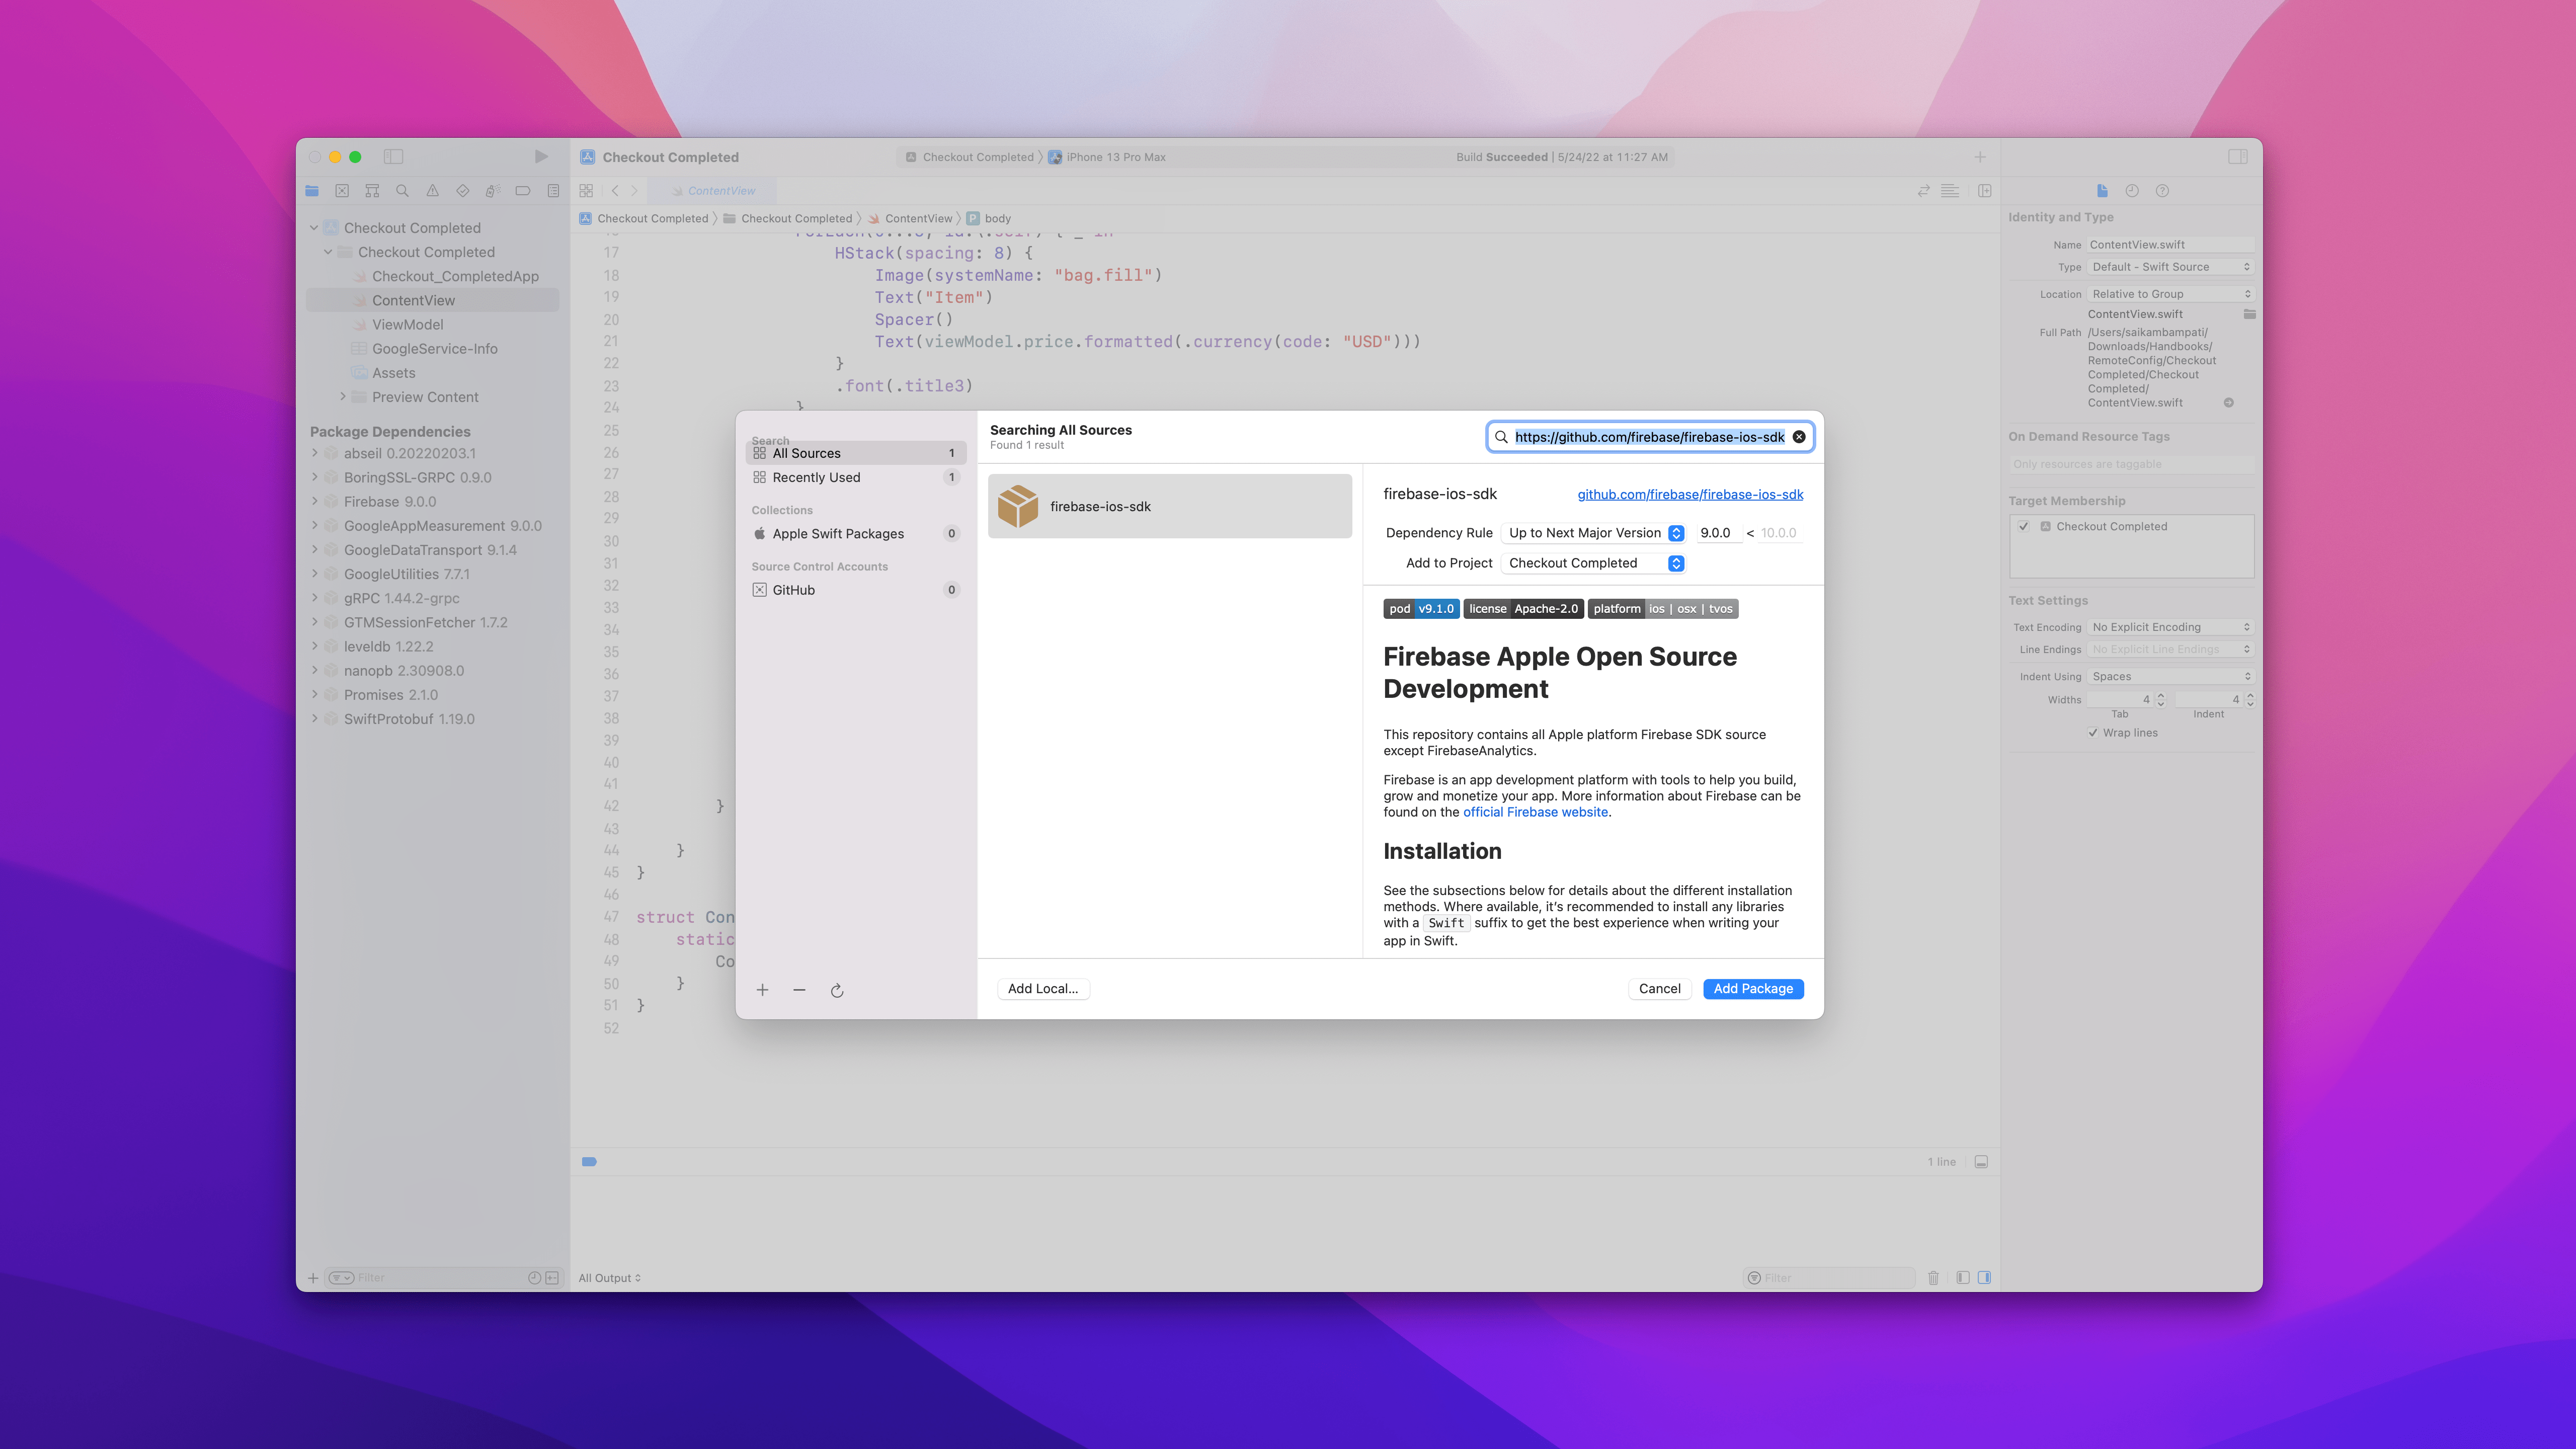
Task: Open the Project navigator folder icon
Action: pyautogui.click(x=312, y=191)
